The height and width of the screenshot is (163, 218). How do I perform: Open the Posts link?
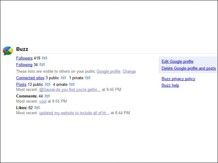[21, 85]
